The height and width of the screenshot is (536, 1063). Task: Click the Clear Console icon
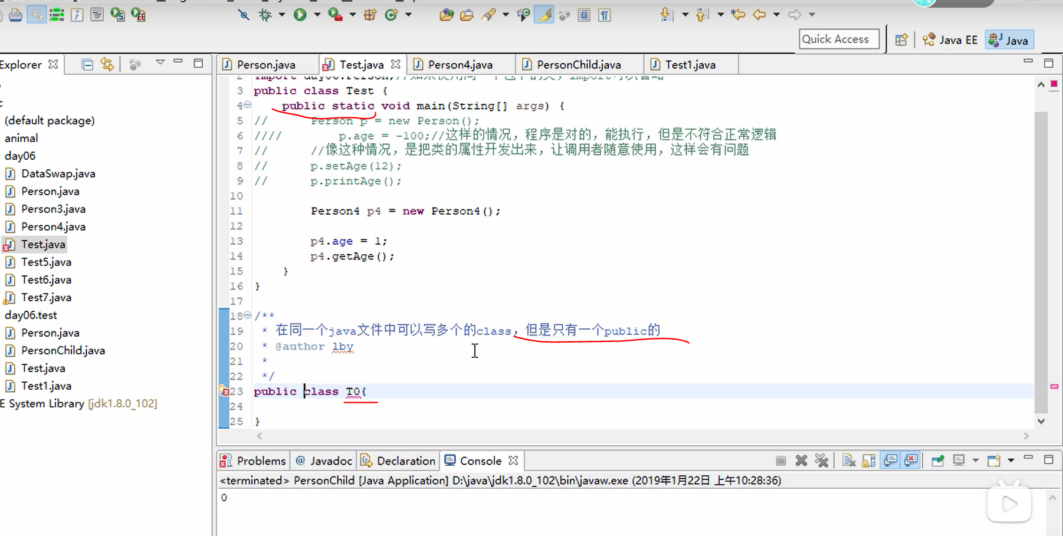pyautogui.click(x=849, y=460)
